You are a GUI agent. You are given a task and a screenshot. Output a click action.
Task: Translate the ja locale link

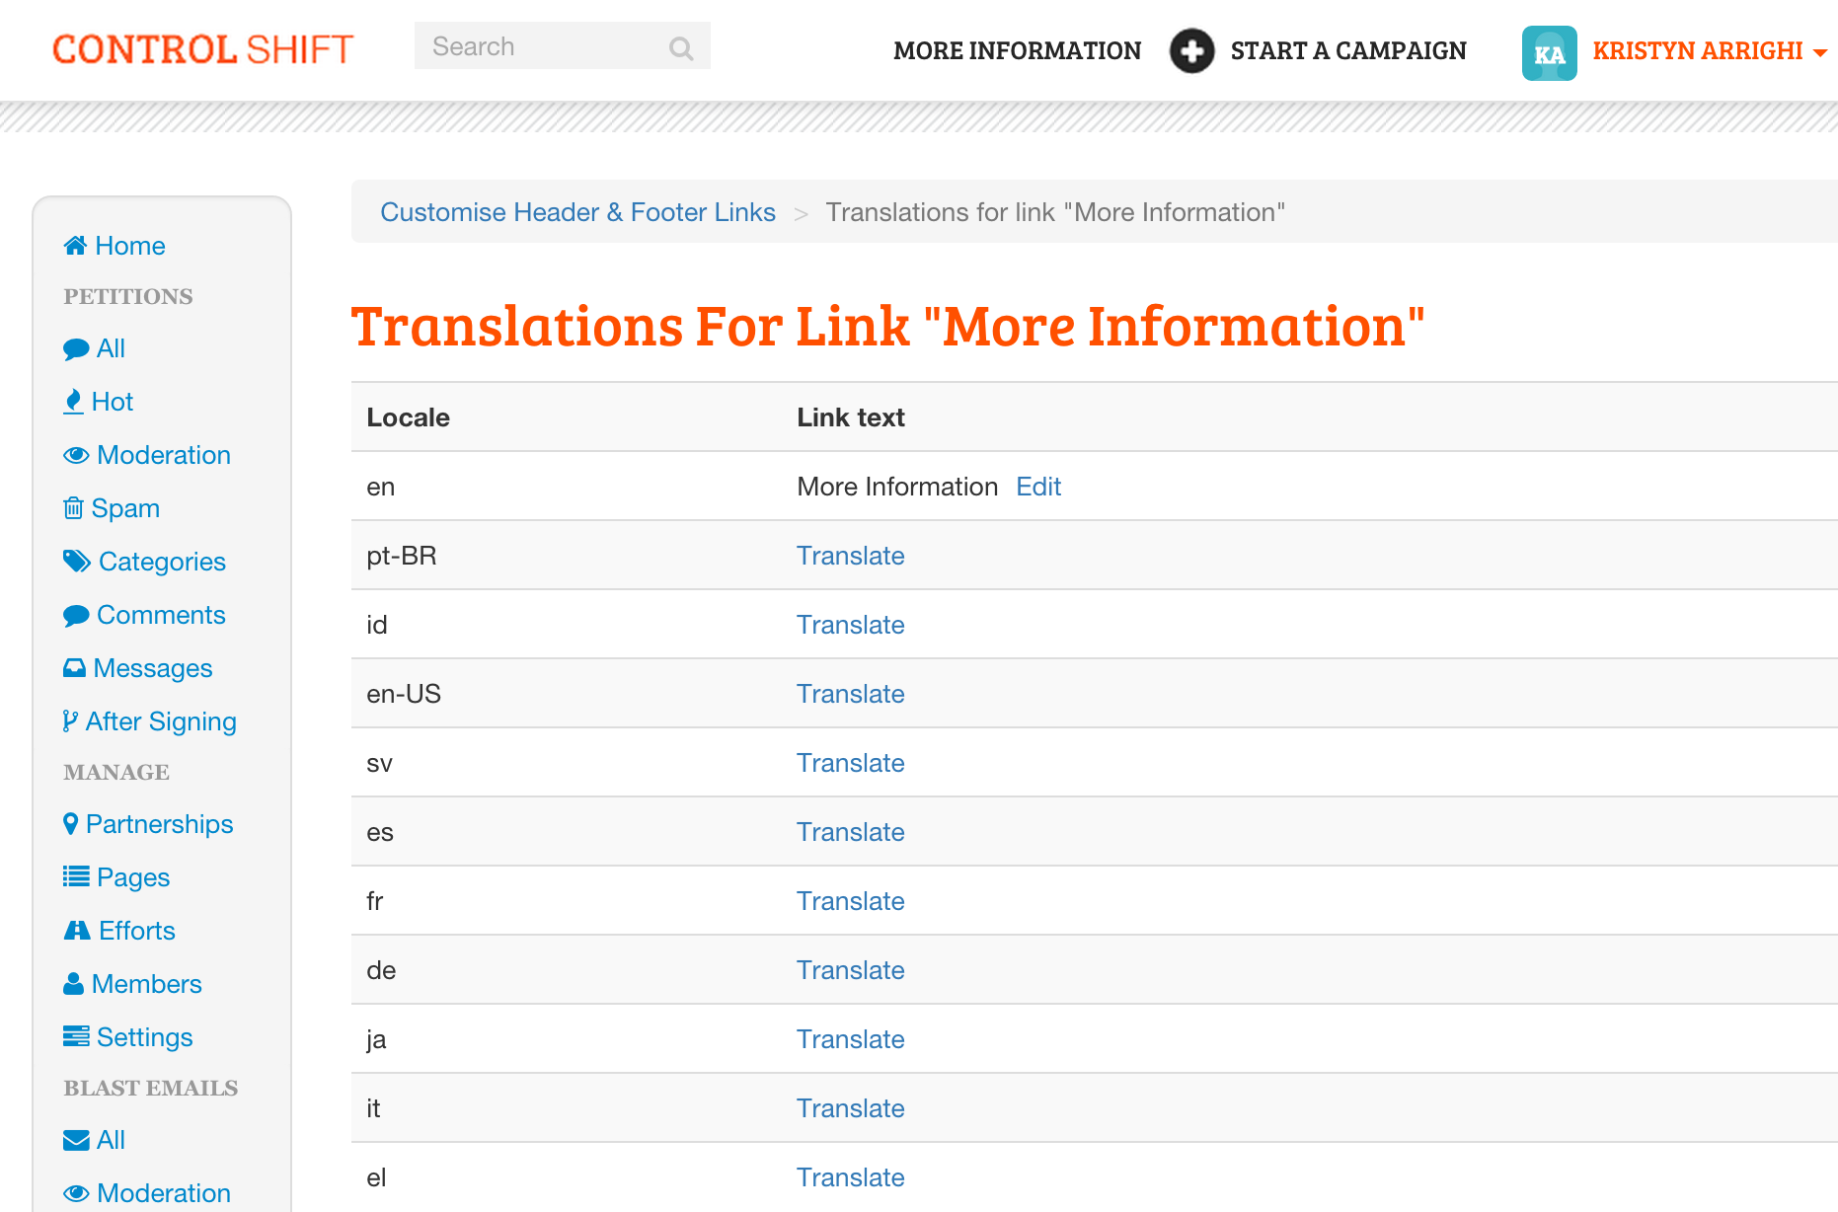click(851, 1039)
